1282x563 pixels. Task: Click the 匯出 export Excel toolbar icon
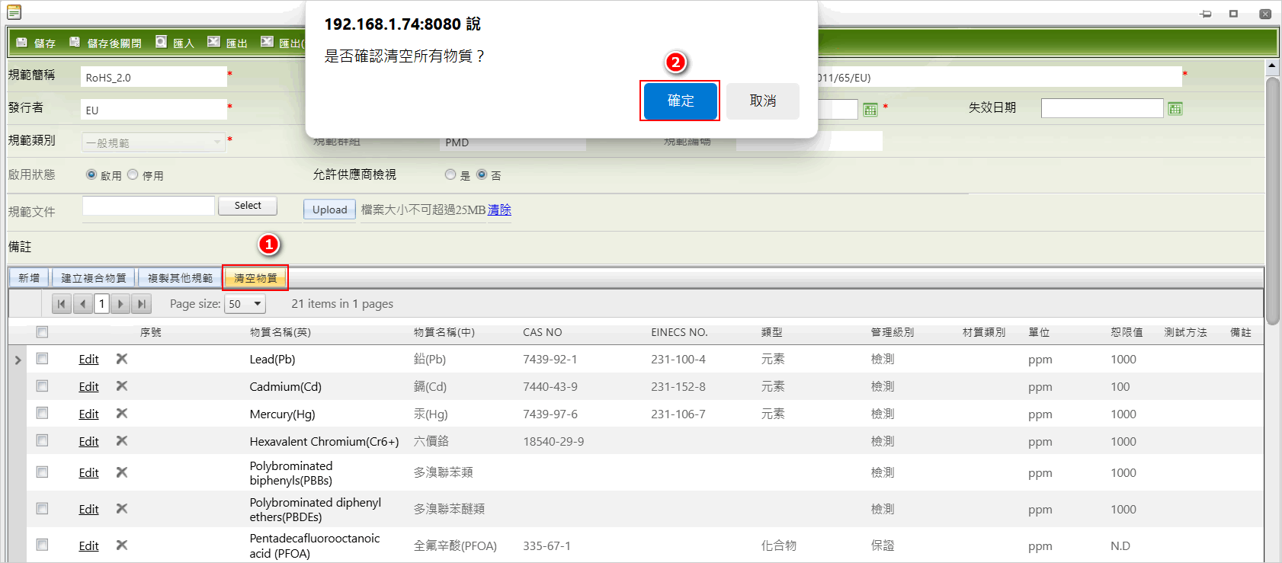click(x=214, y=42)
